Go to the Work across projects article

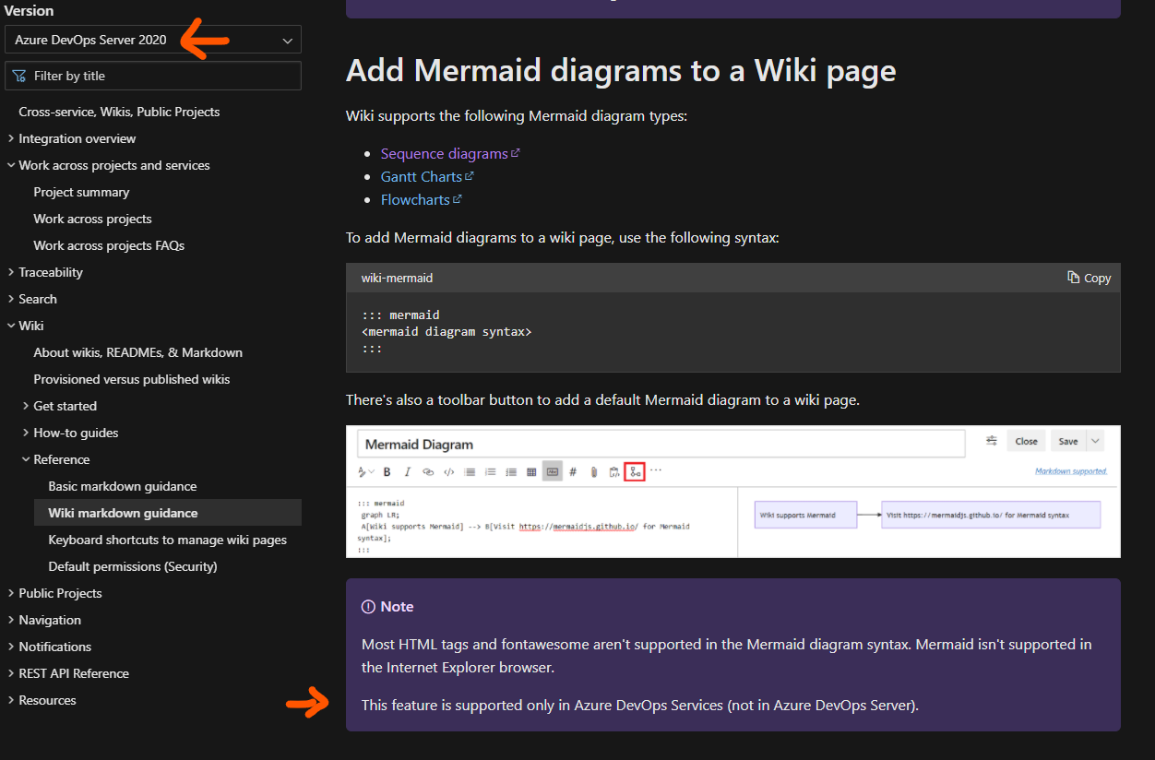tap(92, 219)
